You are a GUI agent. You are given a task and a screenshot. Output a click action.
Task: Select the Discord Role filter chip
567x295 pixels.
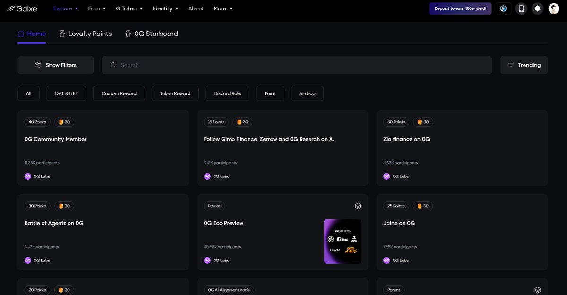click(227, 93)
